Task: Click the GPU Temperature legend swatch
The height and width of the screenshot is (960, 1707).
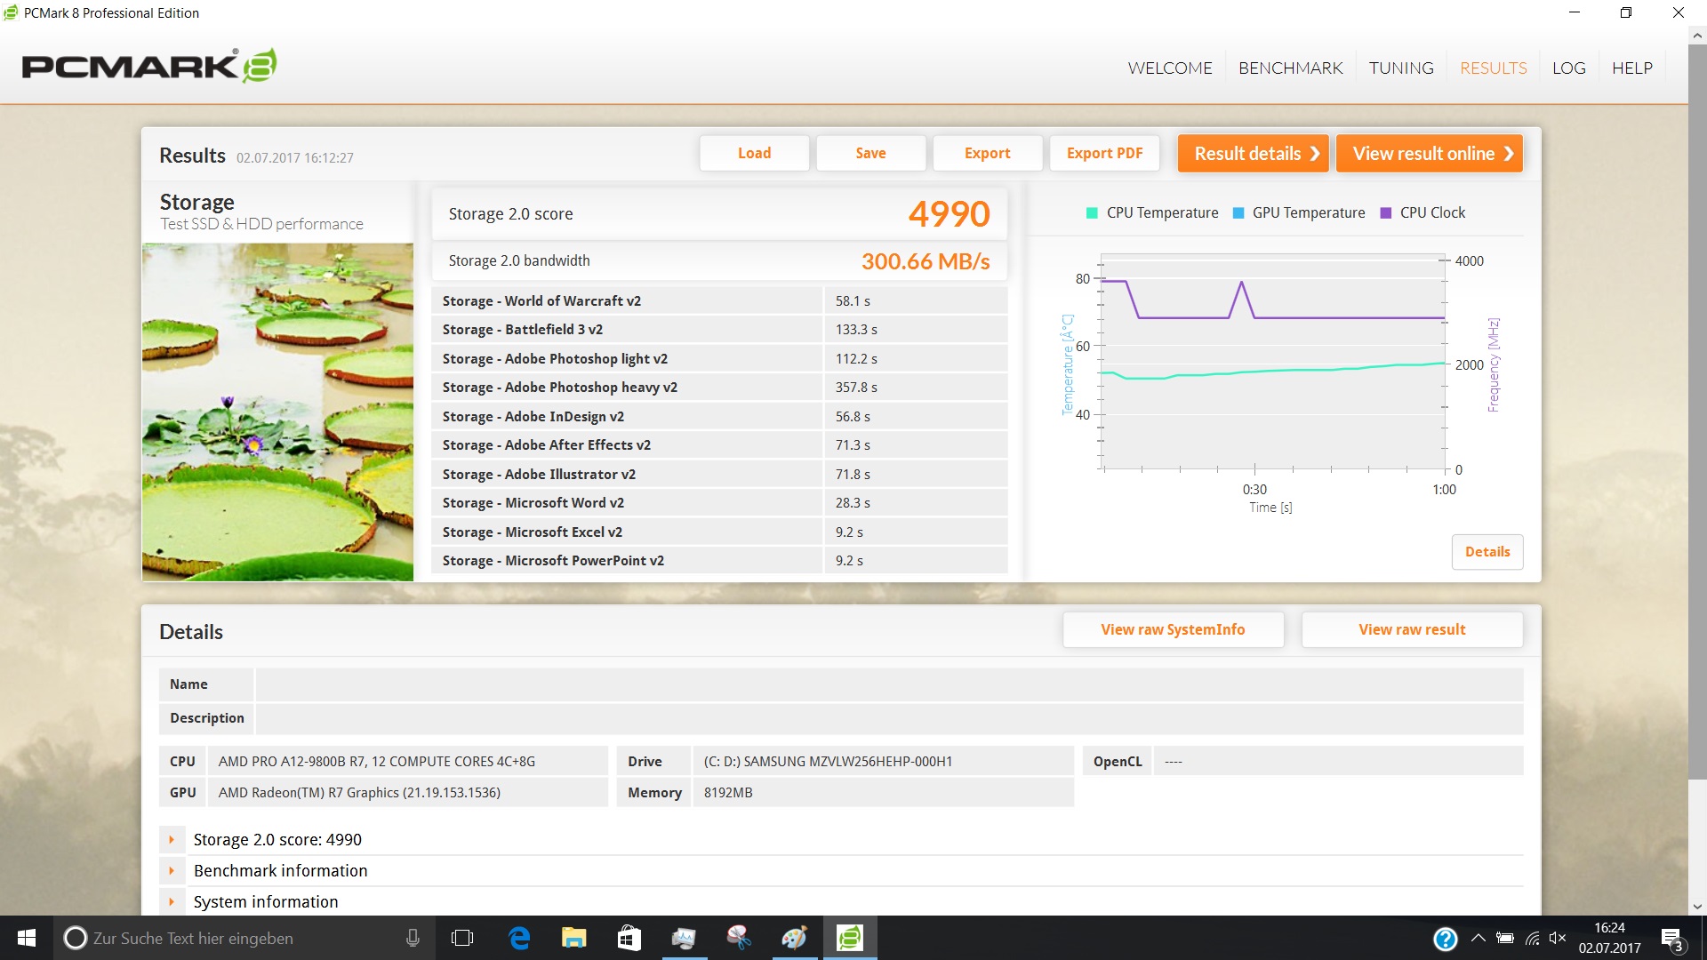Action: coord(1238,212)
